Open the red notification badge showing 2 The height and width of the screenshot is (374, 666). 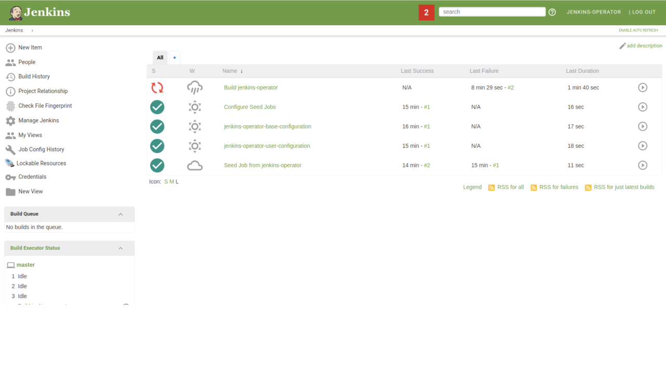tap(426, 12)
